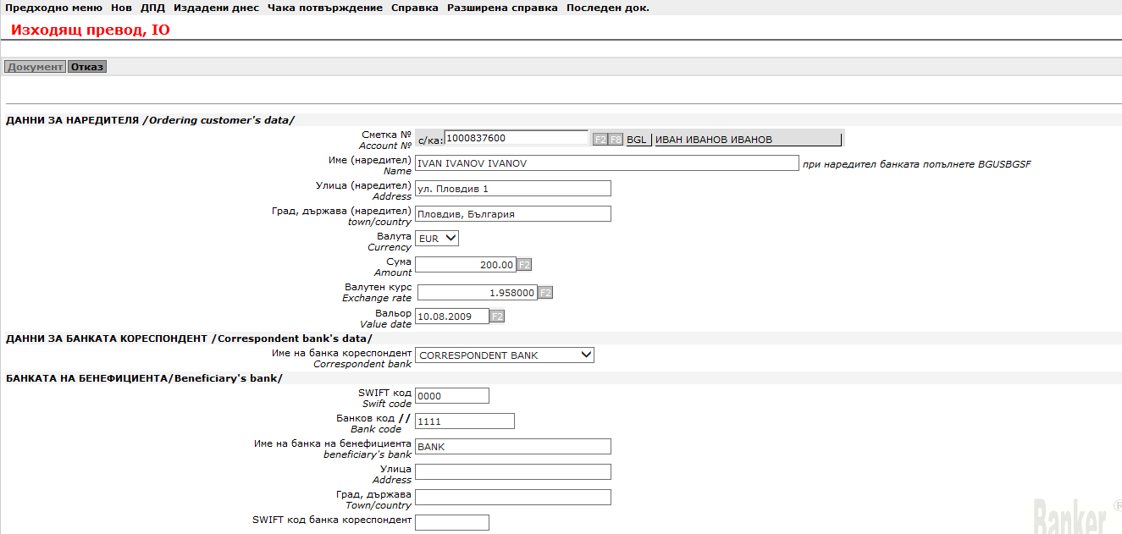
Task: Click the empty beneficiary bank Address field
Action: pyautogui.click(x=513, y=471)
